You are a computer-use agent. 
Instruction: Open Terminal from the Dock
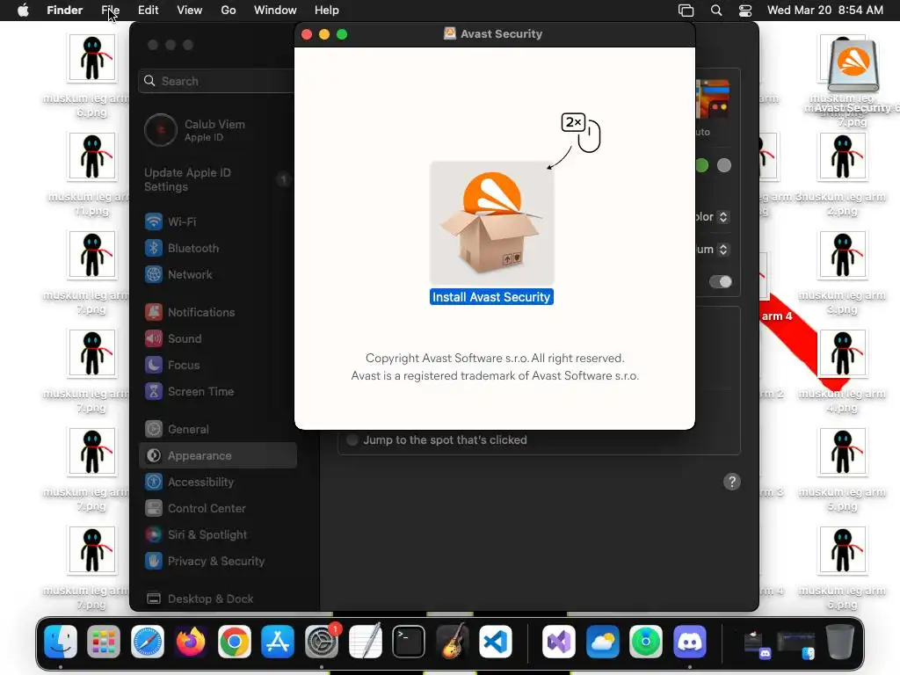pyautogui.click(x=409, y=642)
